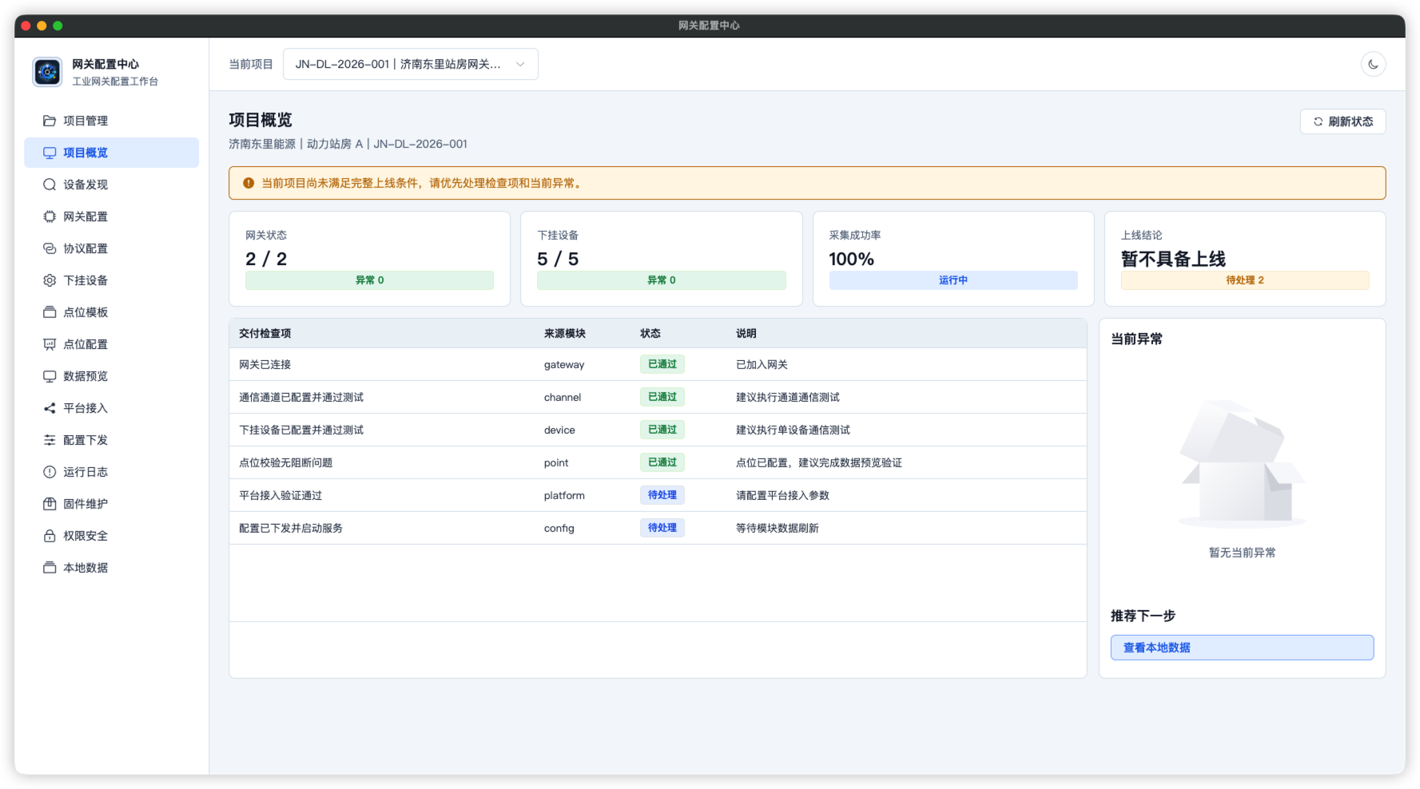Viewport: 1420px width, 789px height.
Task: Click 点位校验无阻断问题 check item
Action: point(285,462)
